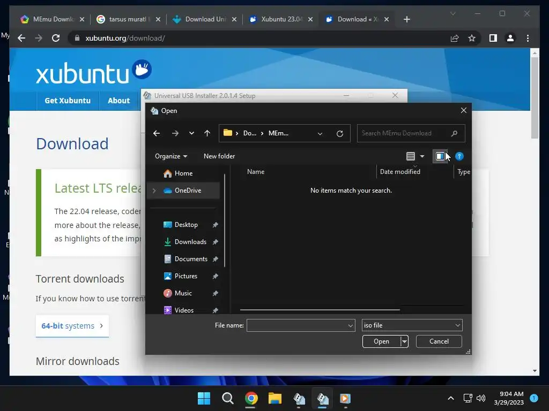
Task: Click the search magnifier in the Open dialog
Action: (x=455, y=133)
